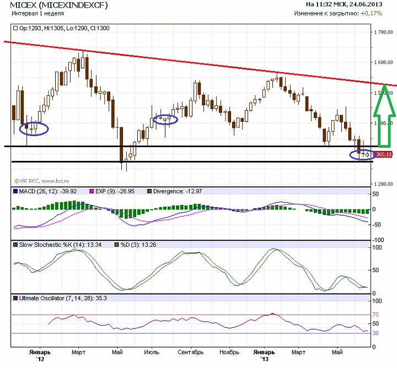Viewport: 397px width, 368px height.
Task: Click the Июль label on time axis
Action: pyautogui.click(x=151, y=351)
